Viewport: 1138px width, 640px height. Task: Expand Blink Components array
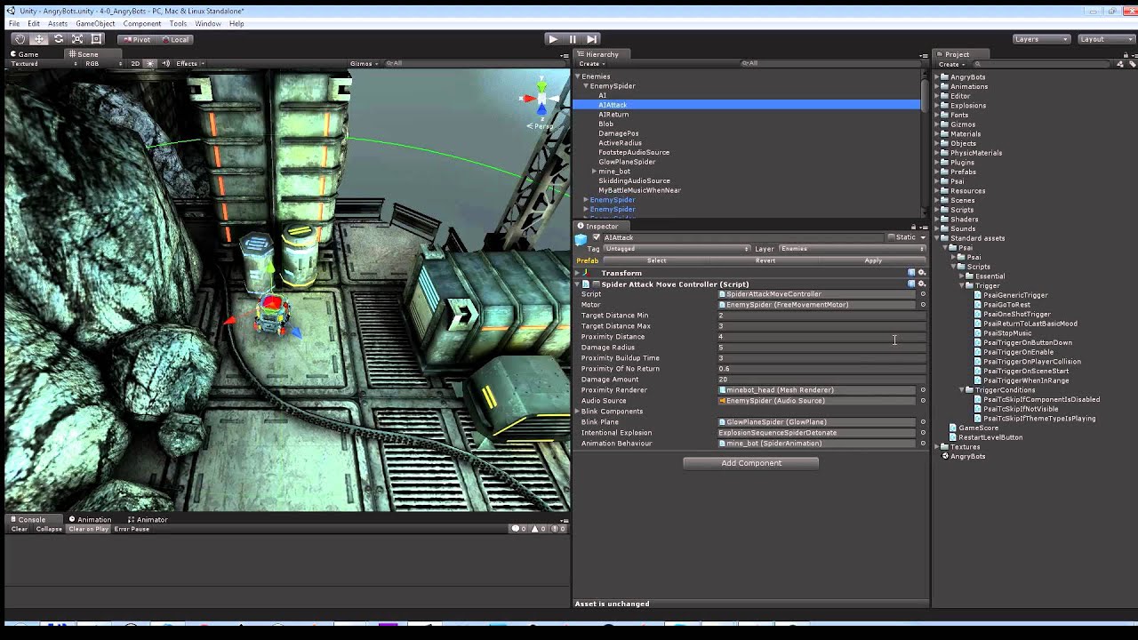[x=578, y=412]
